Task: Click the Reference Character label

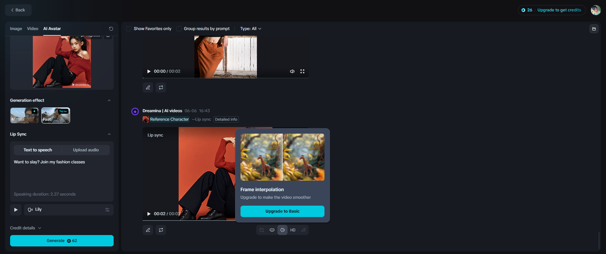Action: pyautogui.click(x=169, y=119)
